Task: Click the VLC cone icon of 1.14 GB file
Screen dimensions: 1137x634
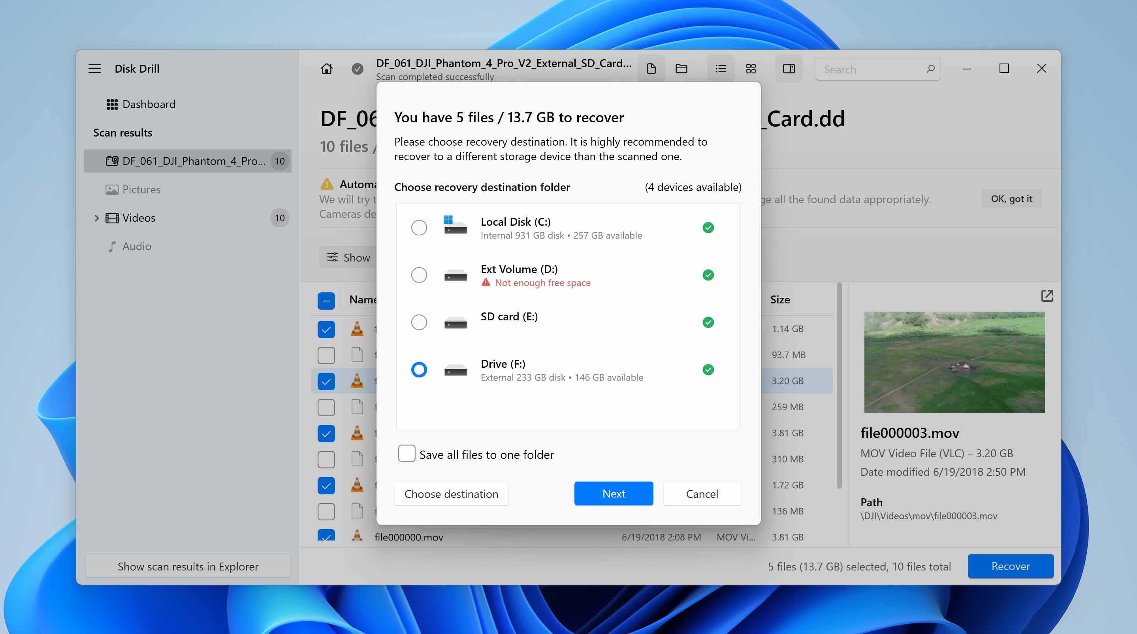Action: [x=357, y=329]
